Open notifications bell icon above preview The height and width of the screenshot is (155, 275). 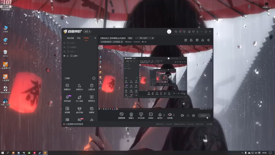point(202,40)
